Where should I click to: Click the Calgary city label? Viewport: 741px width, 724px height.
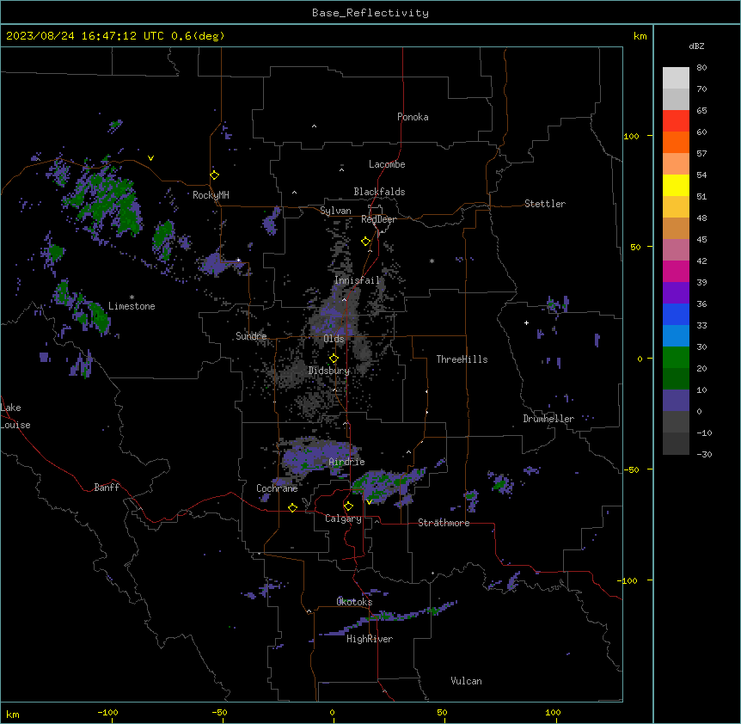point(344,518)
